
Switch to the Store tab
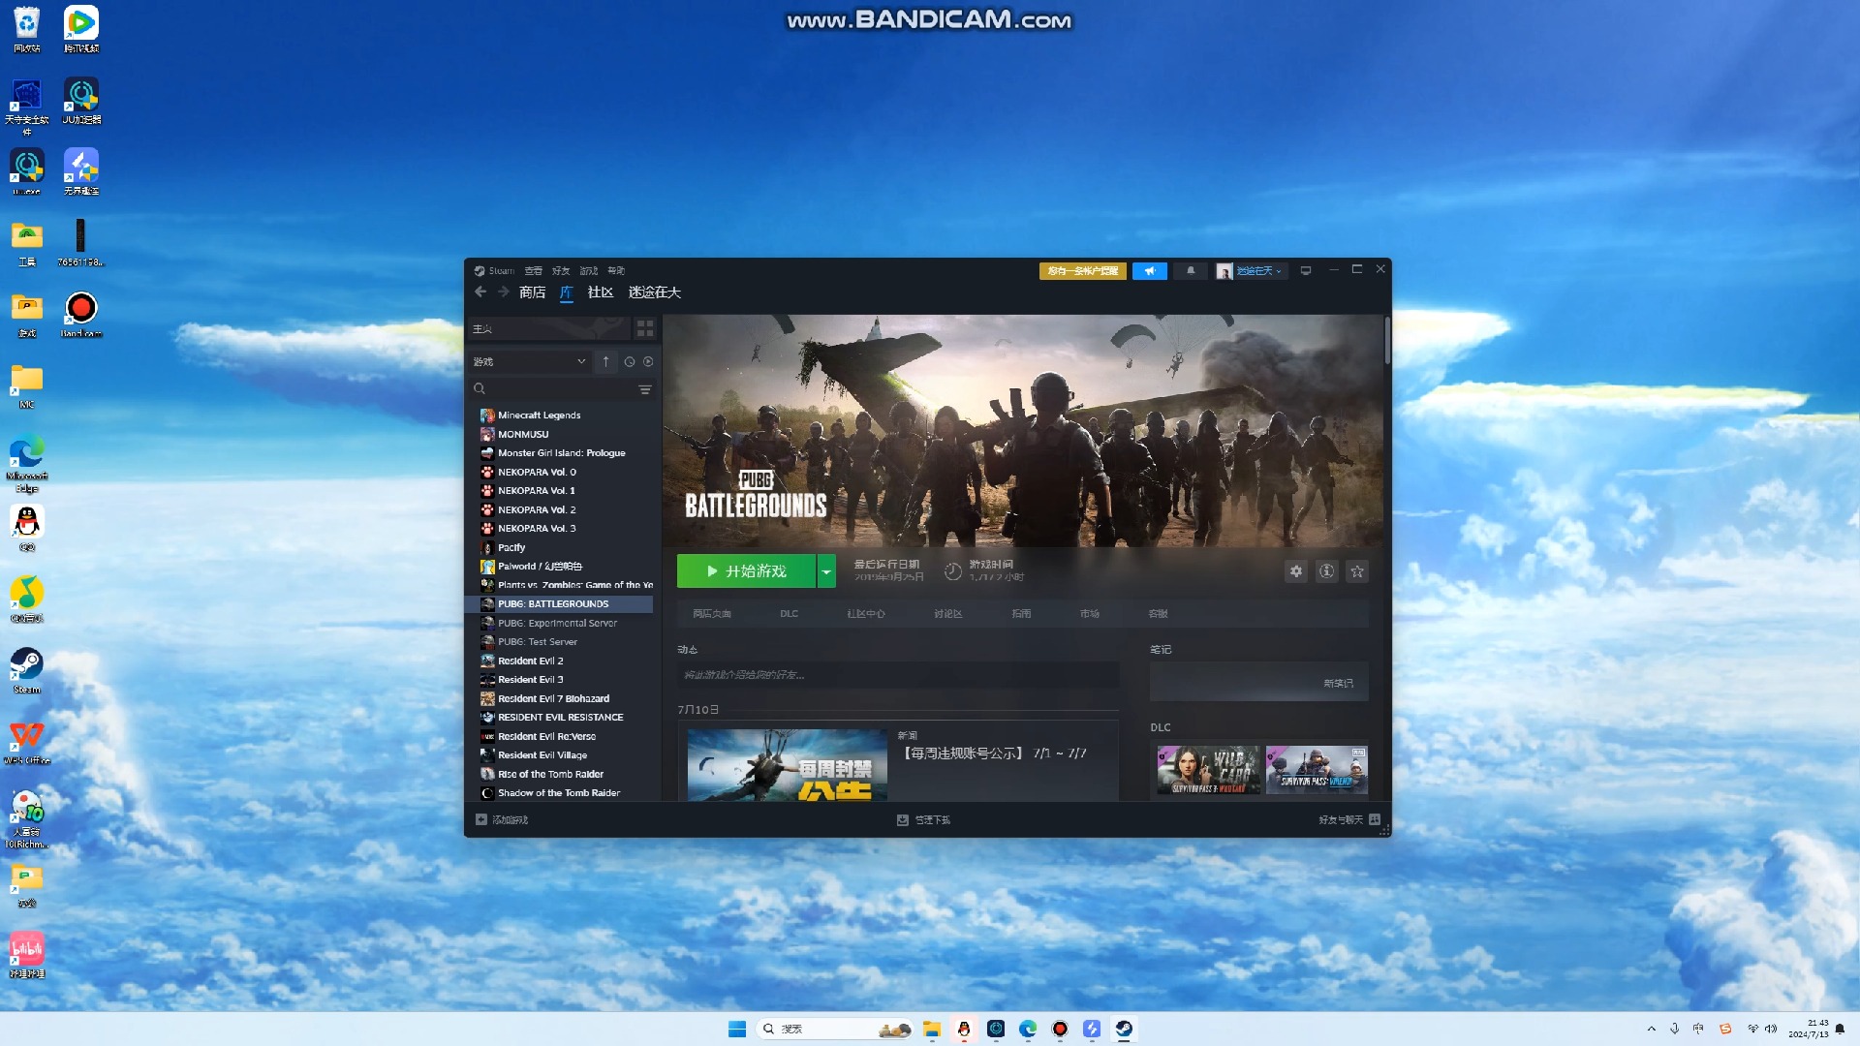[532, 292]
